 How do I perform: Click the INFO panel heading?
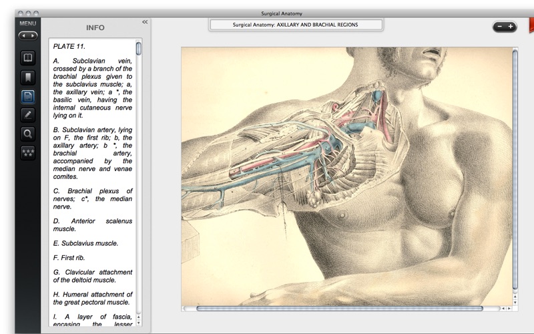[95, 28]
